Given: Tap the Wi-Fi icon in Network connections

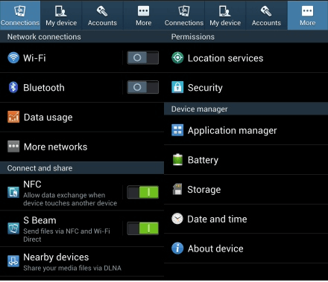Looking at the screenshot, I should coord(13,58).
